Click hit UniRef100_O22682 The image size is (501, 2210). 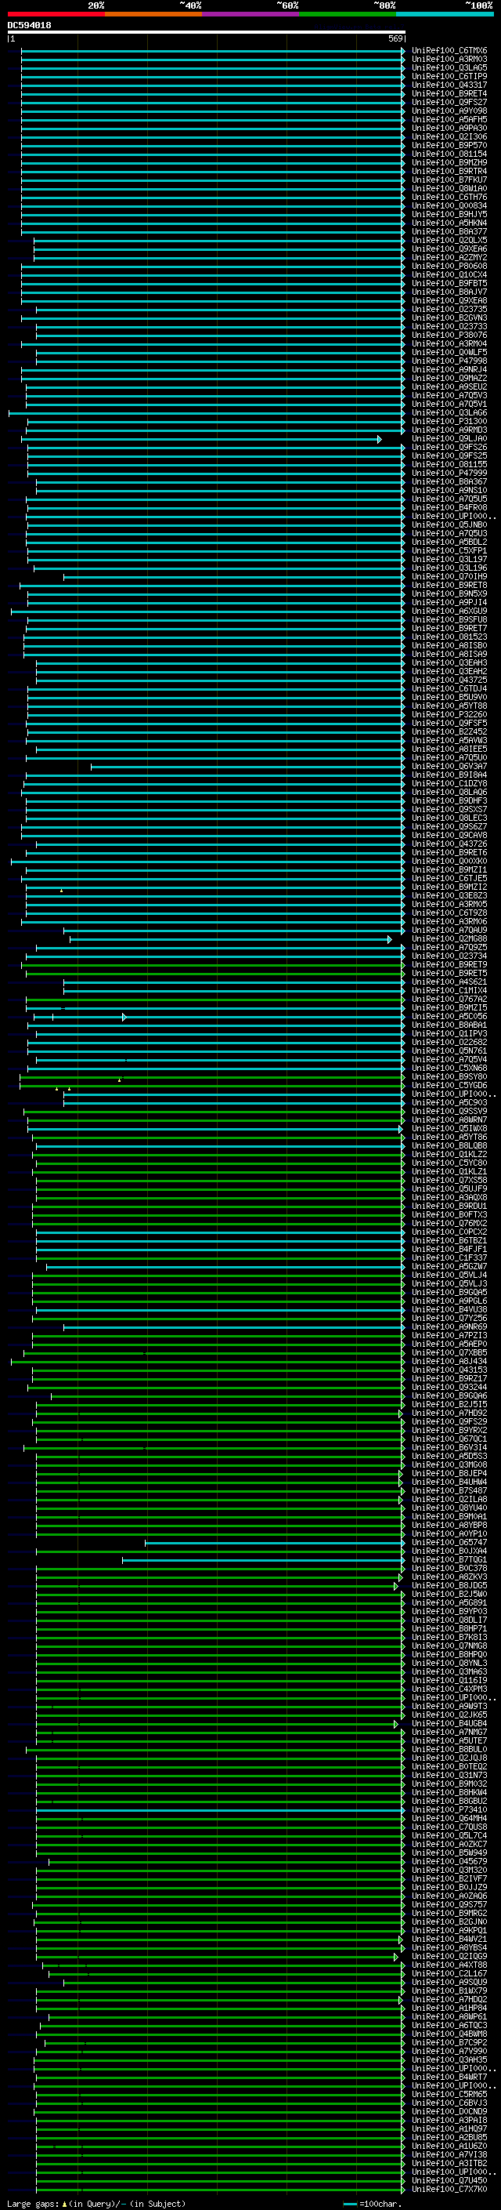tap(449, 1043)
